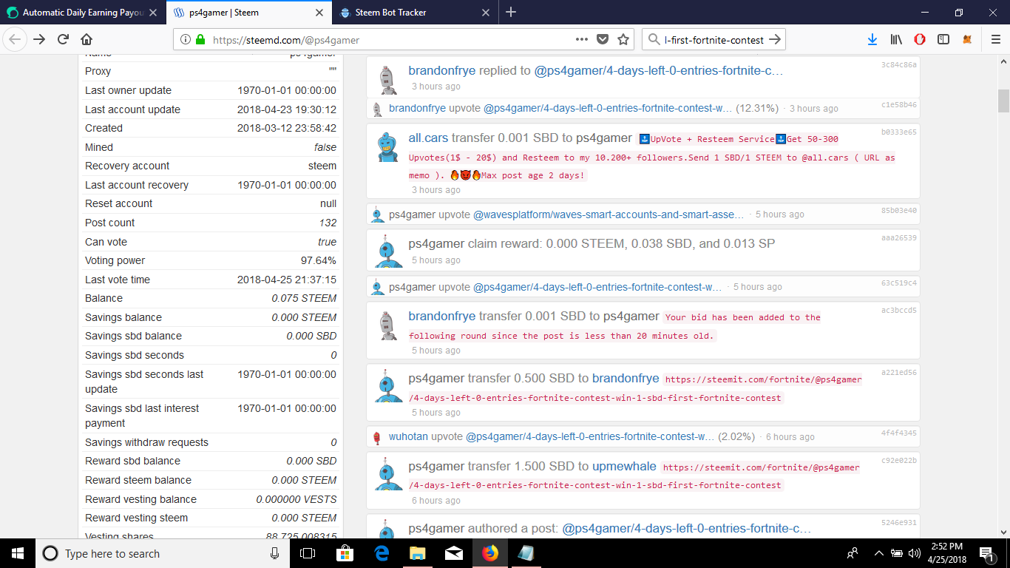Open the MetaMask fox extension

click(x=967, y=39)
